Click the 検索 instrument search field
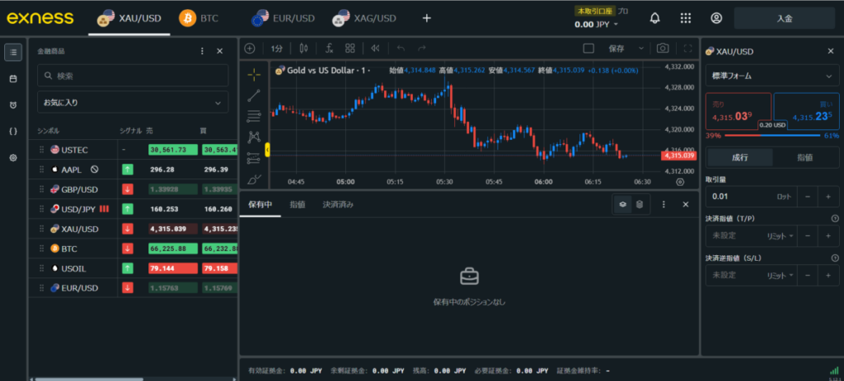844x381 pixels. point(133,76)
